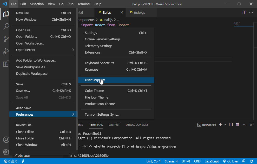Open the Run and Debug view icon

click(x=6, y=51)
